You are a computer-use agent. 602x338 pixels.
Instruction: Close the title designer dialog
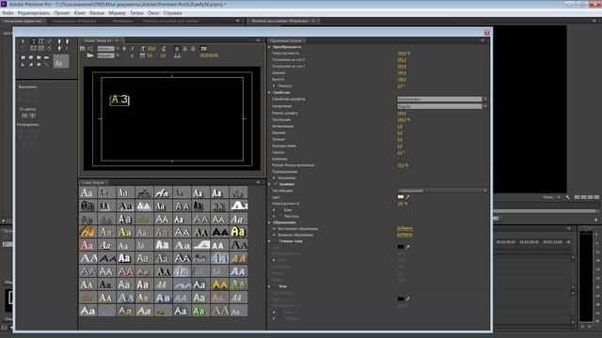coord(487,33)
